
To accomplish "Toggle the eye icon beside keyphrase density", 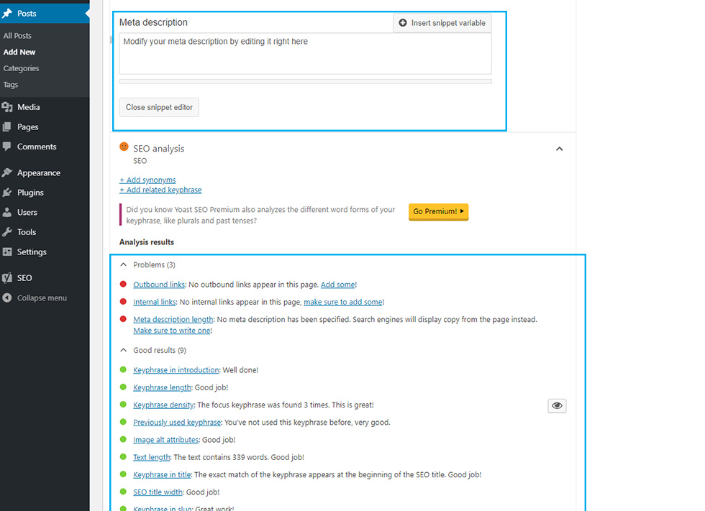I will tap(557, 405).
